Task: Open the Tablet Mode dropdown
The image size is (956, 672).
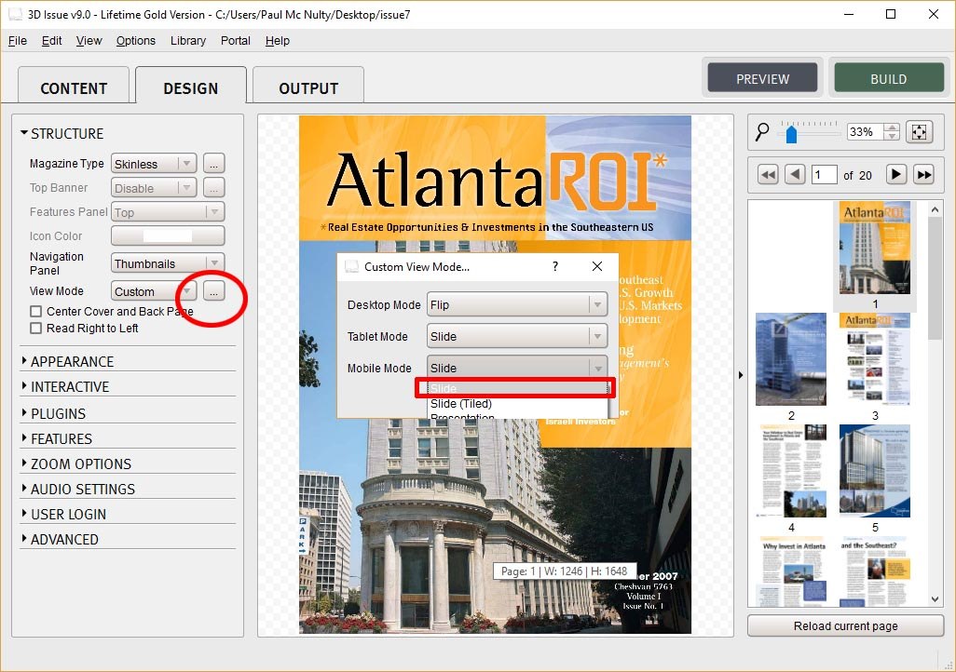Action: [516, 336]
